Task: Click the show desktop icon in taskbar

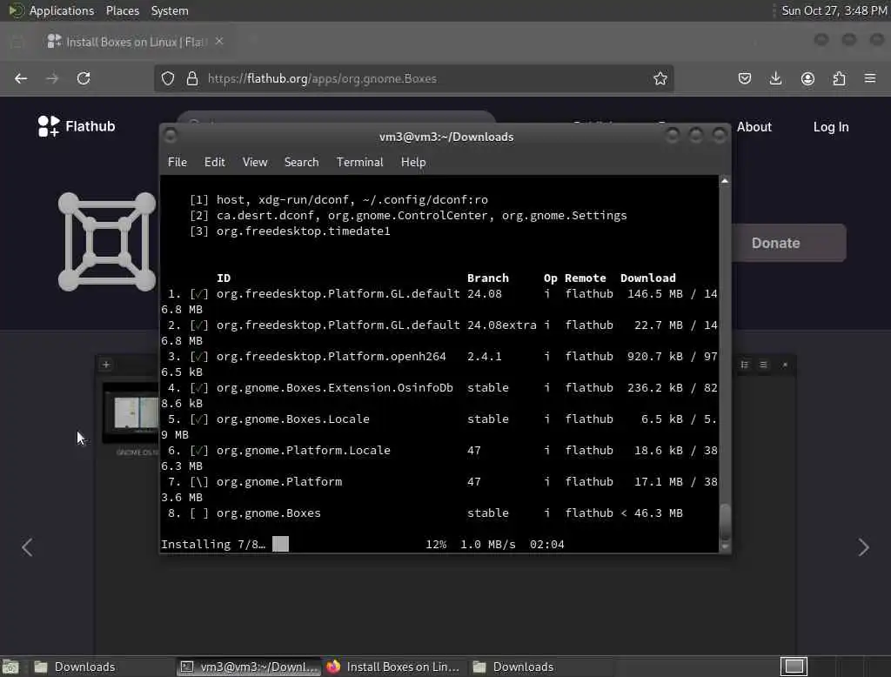Action: coord(10,667)
